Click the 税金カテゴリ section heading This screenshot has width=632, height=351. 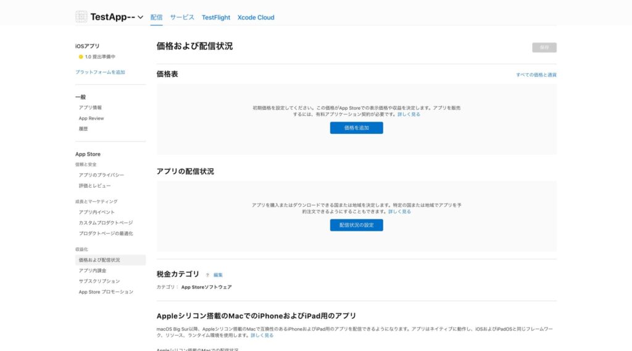click(178, 274)
